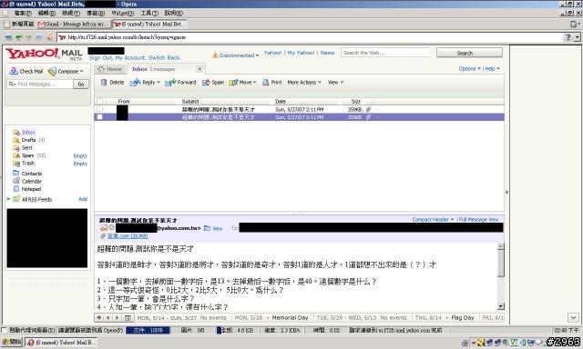Click in Search the Web field
This screenshot has width=583, height=349.
coord(385,53)
